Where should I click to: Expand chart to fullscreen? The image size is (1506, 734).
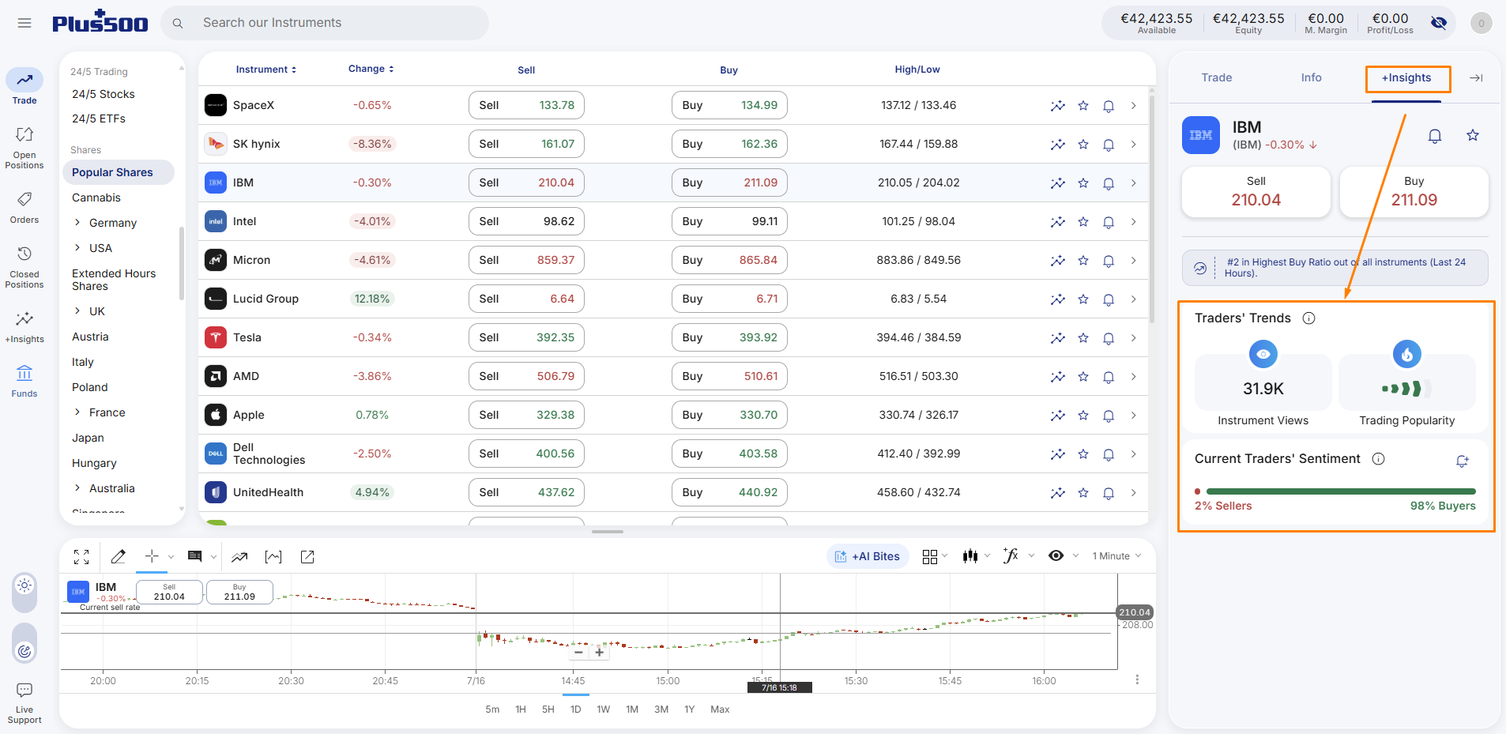pyautogui.click(x=81, y=557)
